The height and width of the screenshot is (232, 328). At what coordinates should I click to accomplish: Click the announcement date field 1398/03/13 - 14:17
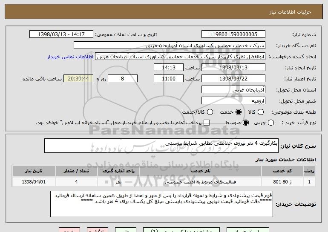pos(61,34)
